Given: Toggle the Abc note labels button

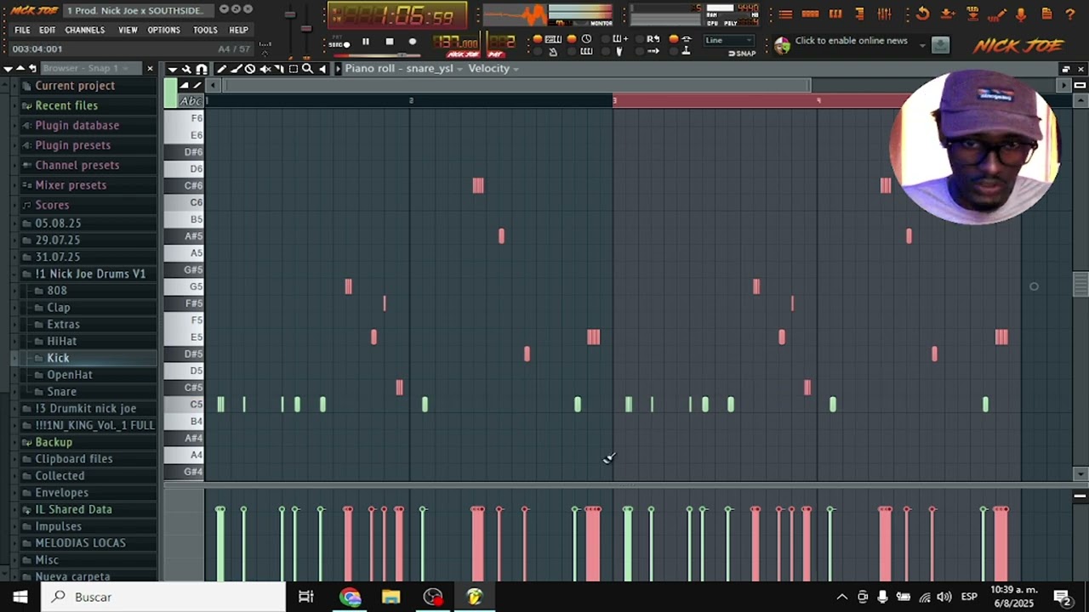Looking at the screenshot, I should (191, 101).
